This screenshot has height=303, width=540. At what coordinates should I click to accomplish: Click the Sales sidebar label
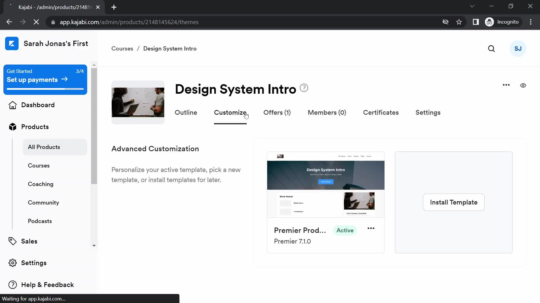(x=29, y=241)
